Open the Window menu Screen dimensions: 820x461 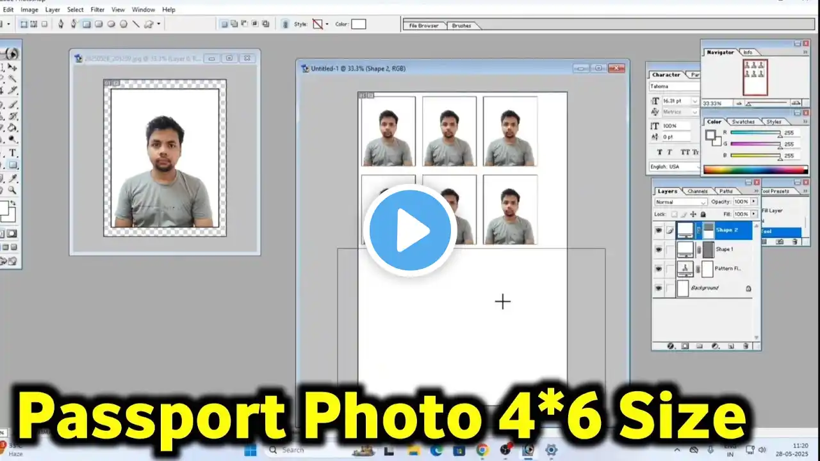[143, 10]
